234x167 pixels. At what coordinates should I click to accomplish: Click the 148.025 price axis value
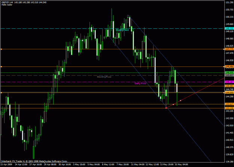click(x=230, y=46)
